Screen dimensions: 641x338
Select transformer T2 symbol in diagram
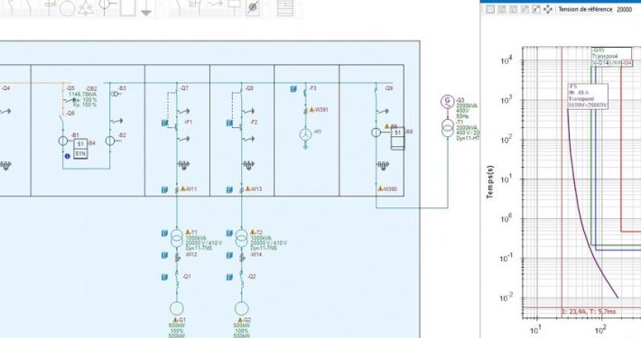click(242, 238)
